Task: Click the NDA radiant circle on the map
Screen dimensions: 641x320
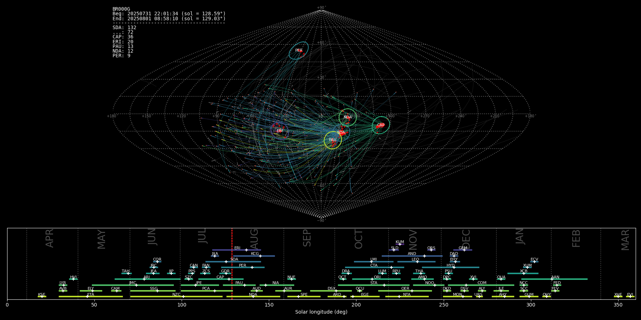Action: click(x=348, y=117)
